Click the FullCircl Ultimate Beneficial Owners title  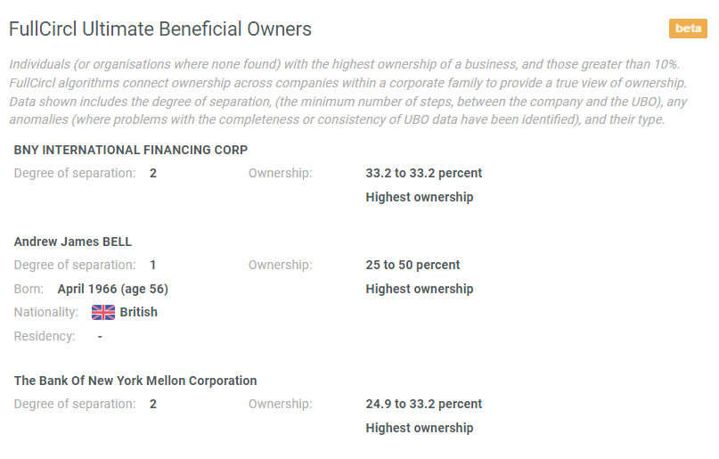(160, 29)
